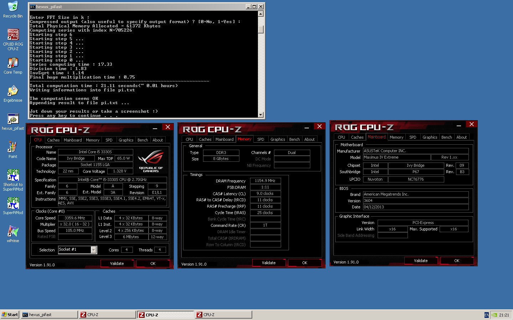Click OK in the Memory window
513x320 pixels.
(x=305, y=263)
